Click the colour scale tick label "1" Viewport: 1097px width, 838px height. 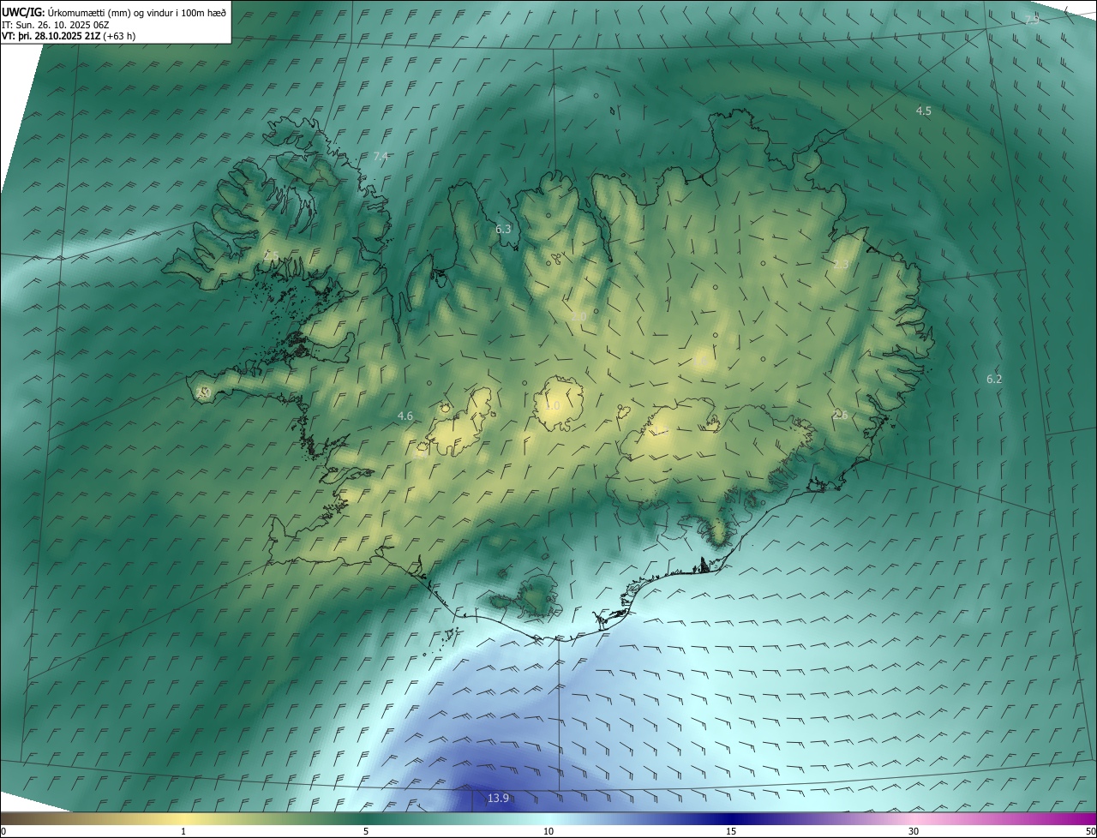tap(183, 832)
